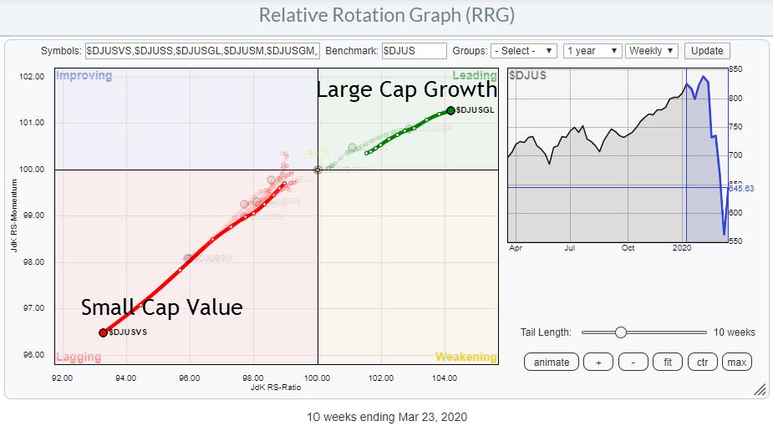This screenshot has height=426, width=773.
Task: Click inside the Symbols input field
Action: (x=201, y=51)
